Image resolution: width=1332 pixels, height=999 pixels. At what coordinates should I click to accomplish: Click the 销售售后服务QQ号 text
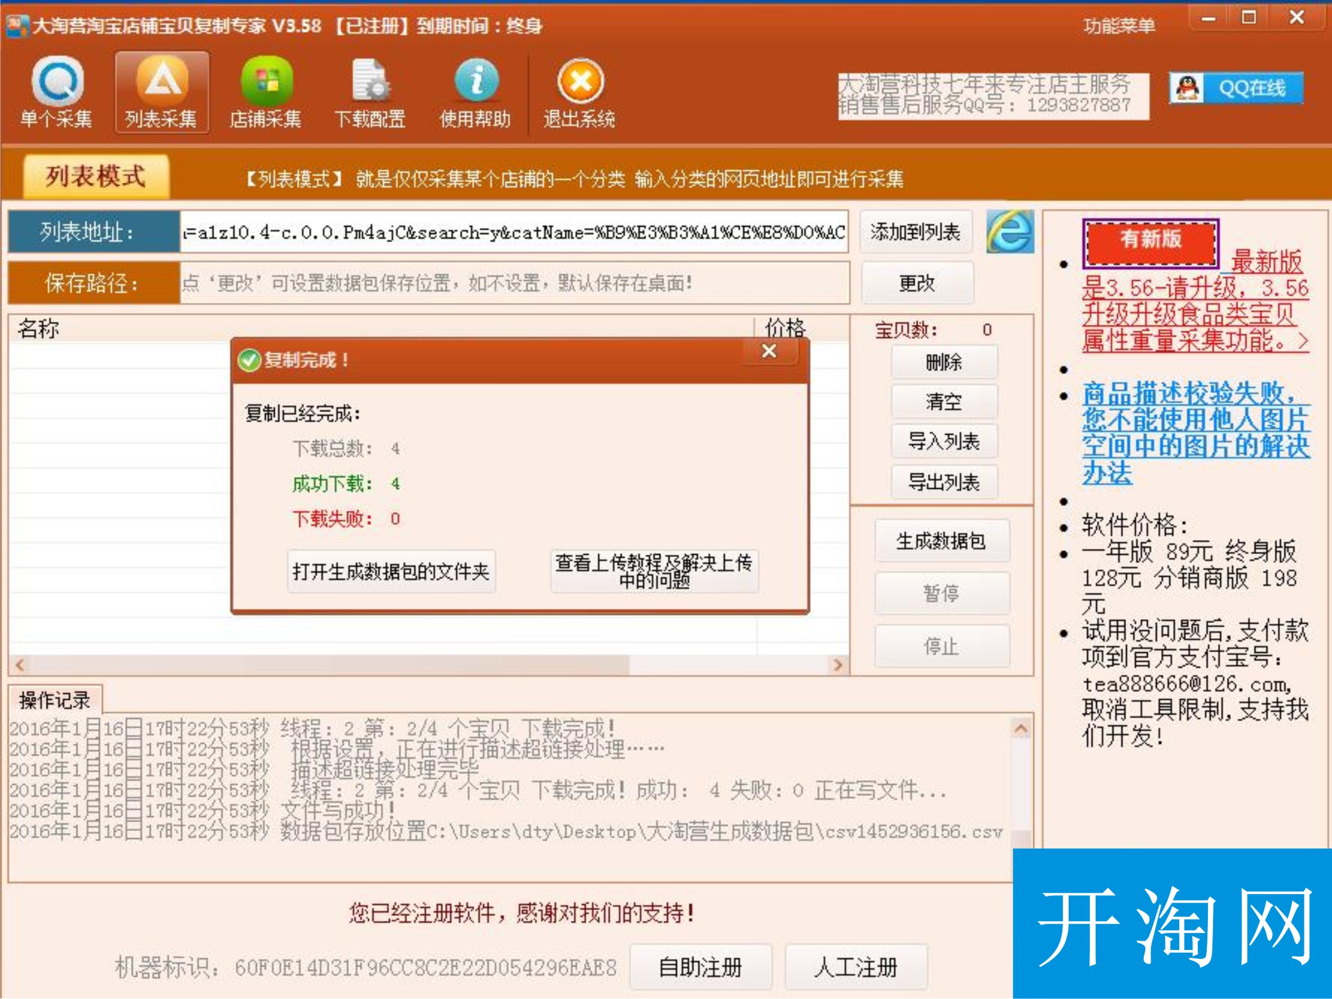[x=985, y=105]
